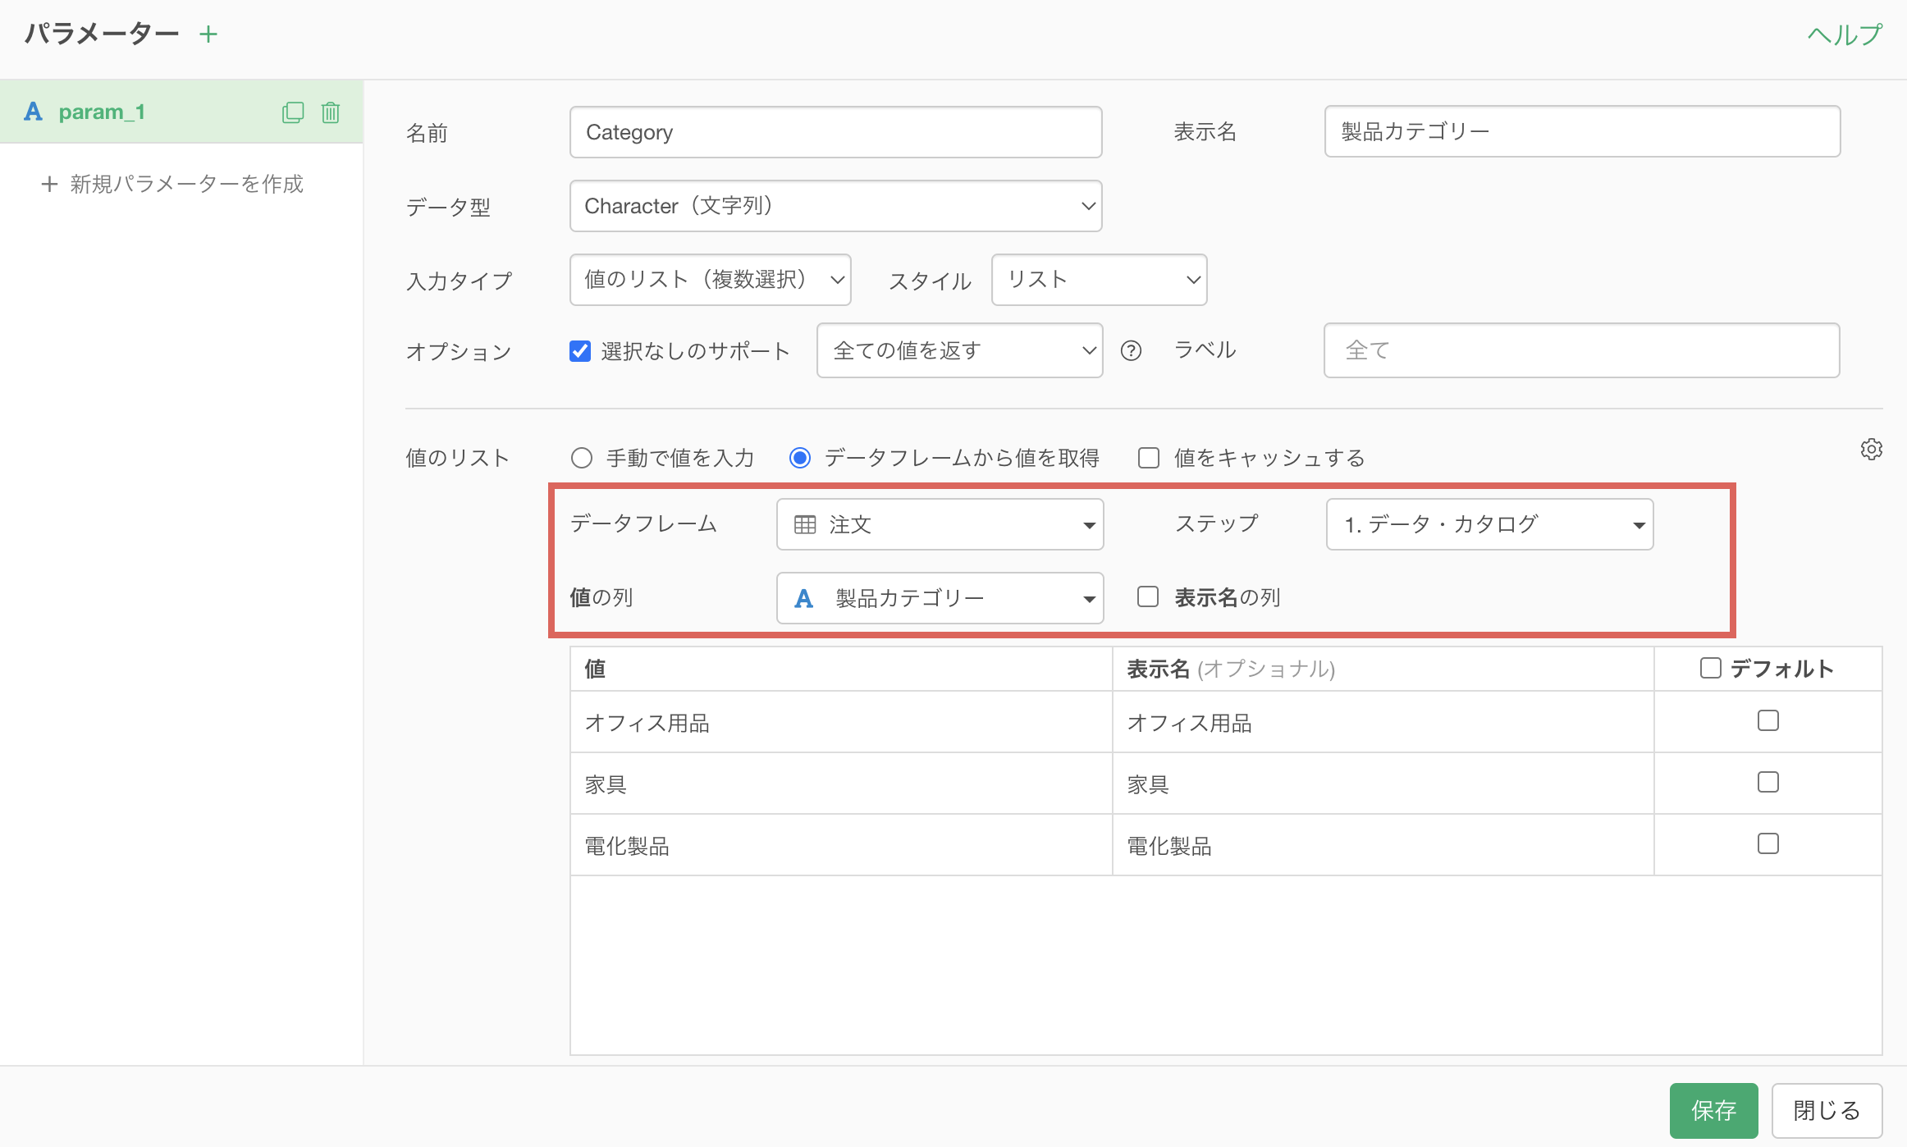Click the ラベル input field showing 全て
This screenshot has width=1907, height=1147.
(x=1581, y=350)
